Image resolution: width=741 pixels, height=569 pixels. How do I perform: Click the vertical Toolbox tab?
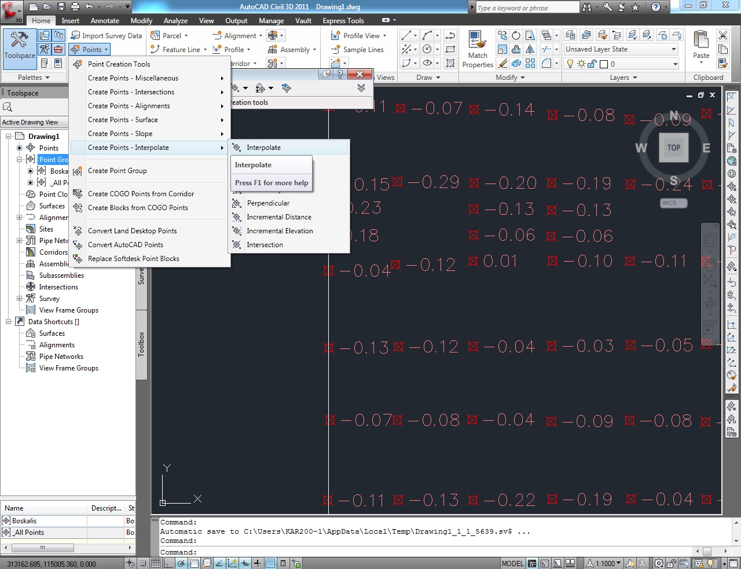141,344
